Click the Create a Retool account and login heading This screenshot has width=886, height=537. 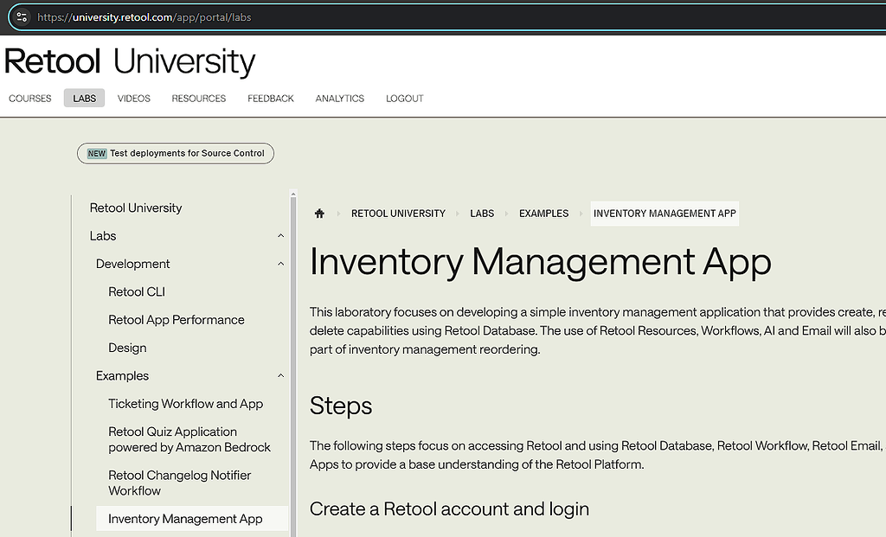pyautogui.click(x=449, y=508)
